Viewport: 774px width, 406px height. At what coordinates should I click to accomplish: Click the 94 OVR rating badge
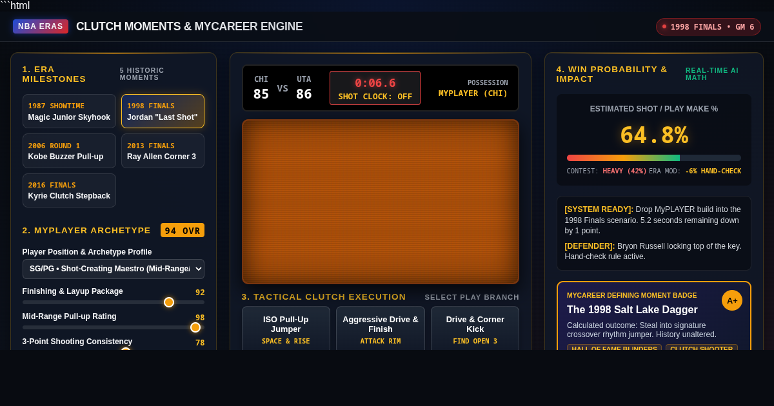click(183, 230)
